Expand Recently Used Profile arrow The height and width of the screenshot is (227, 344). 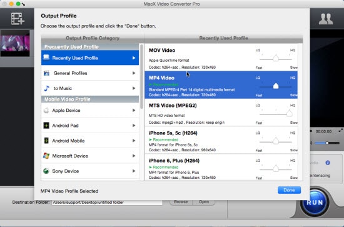(x=134, y=58)
